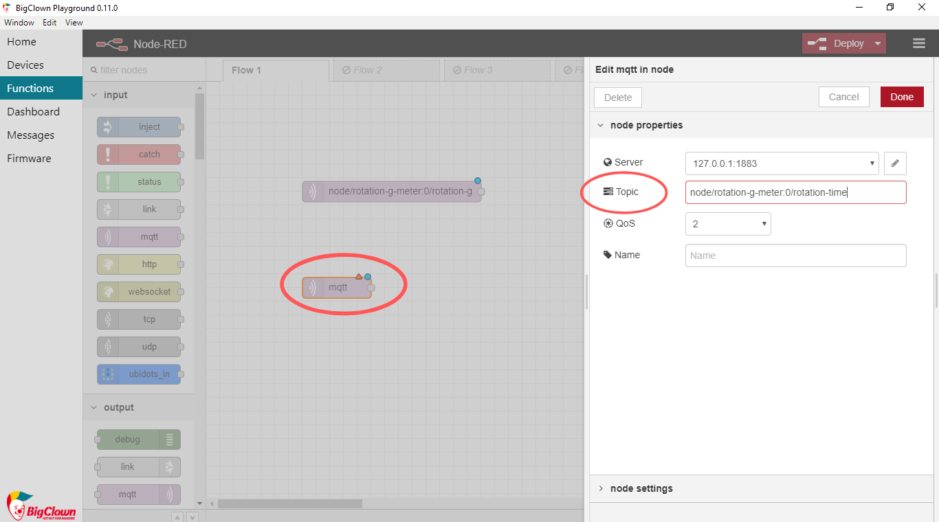Go to Functions in sidebar
Screen dimensions: 939x522
click(41, 88)
